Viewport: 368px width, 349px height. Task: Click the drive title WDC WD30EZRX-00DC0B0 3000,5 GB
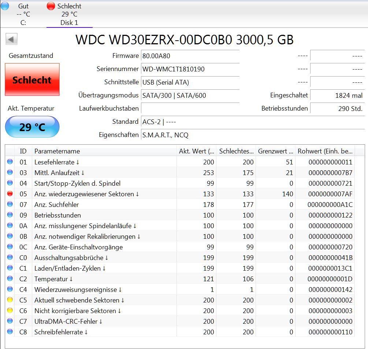coord(185,40)
